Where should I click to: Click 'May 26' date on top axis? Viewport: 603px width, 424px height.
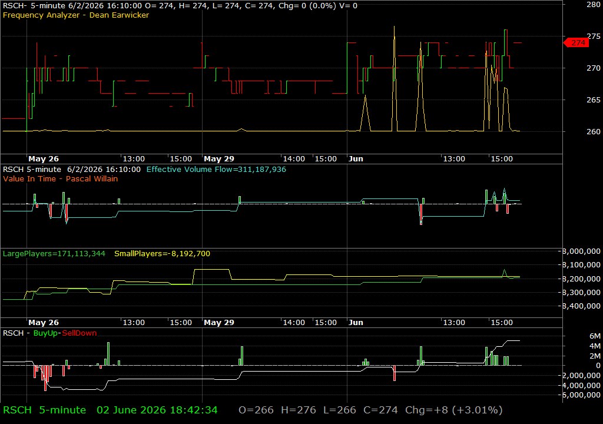pos(44,158)
